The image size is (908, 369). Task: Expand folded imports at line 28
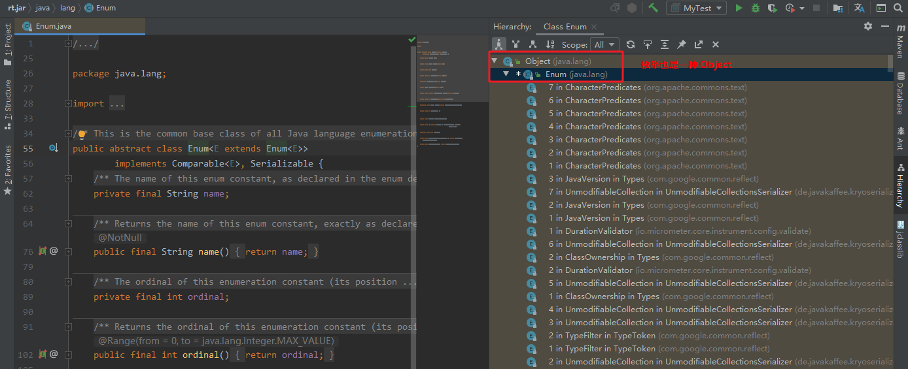tap(117, 104)
